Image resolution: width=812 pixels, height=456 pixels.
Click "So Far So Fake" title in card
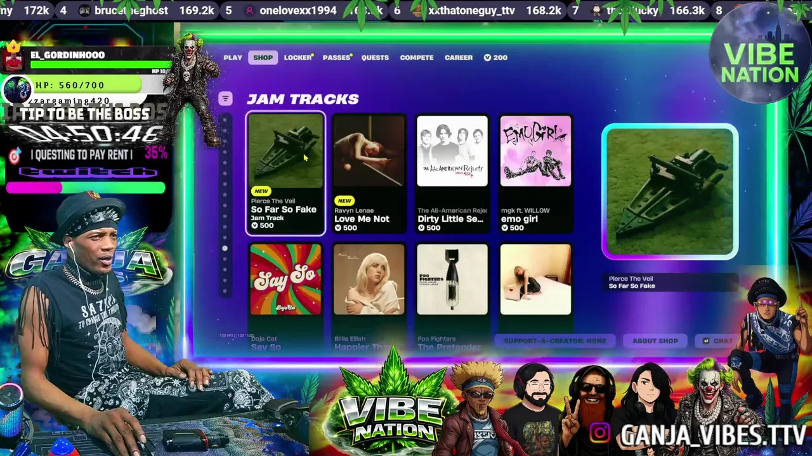(x=284, y=210)
